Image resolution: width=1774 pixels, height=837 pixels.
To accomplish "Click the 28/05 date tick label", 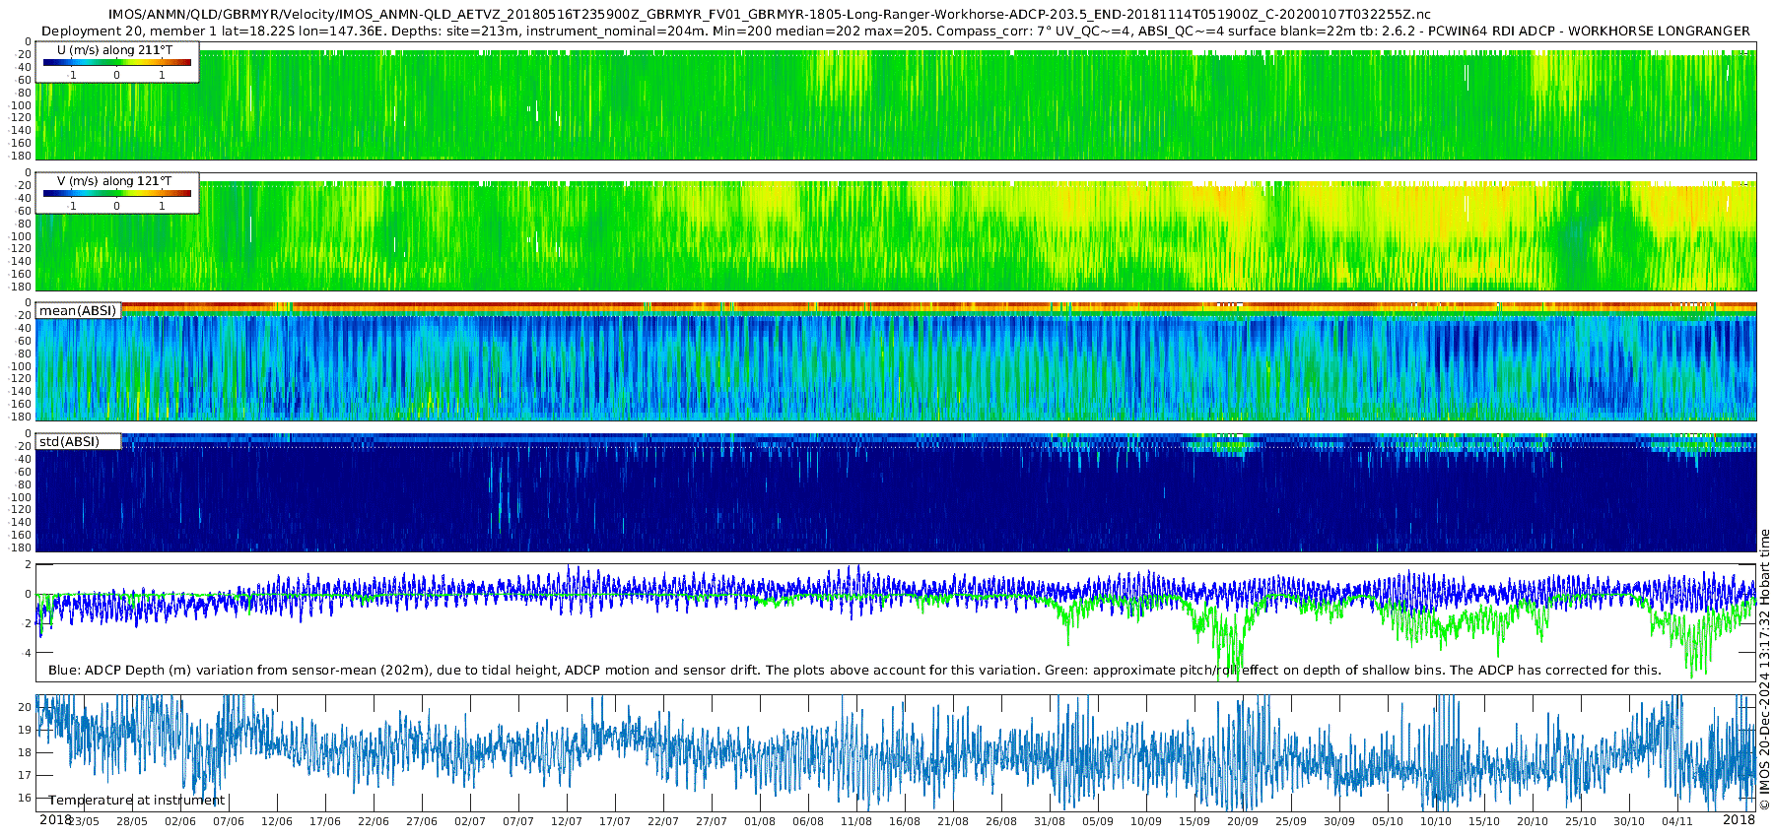I will pos(132,821).
